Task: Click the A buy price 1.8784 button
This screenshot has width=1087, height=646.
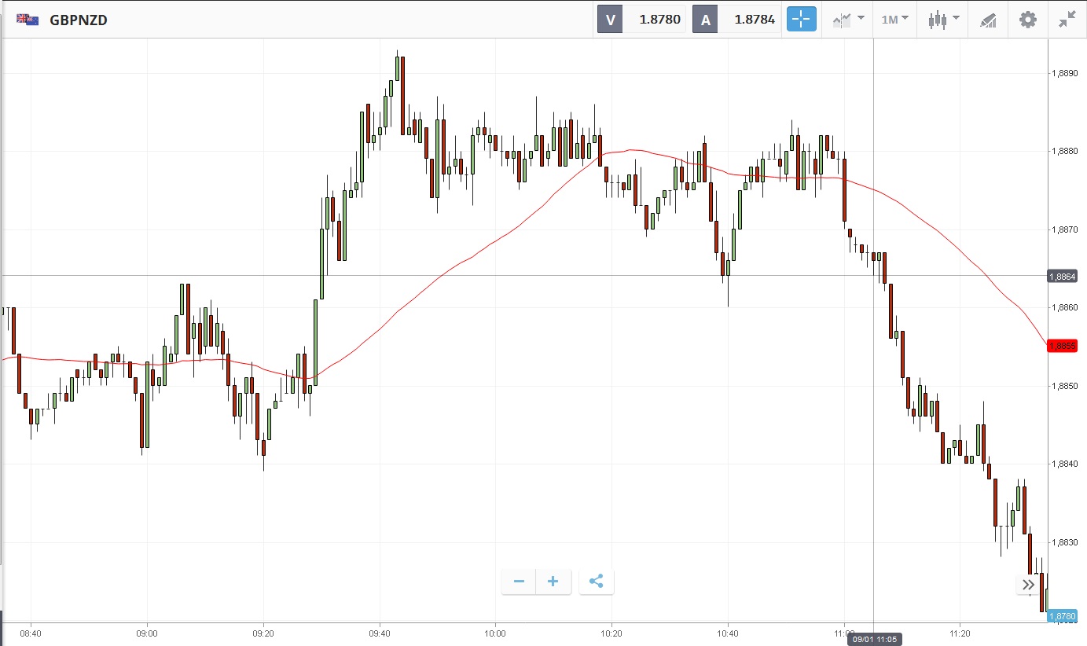Action: (736, 20)
